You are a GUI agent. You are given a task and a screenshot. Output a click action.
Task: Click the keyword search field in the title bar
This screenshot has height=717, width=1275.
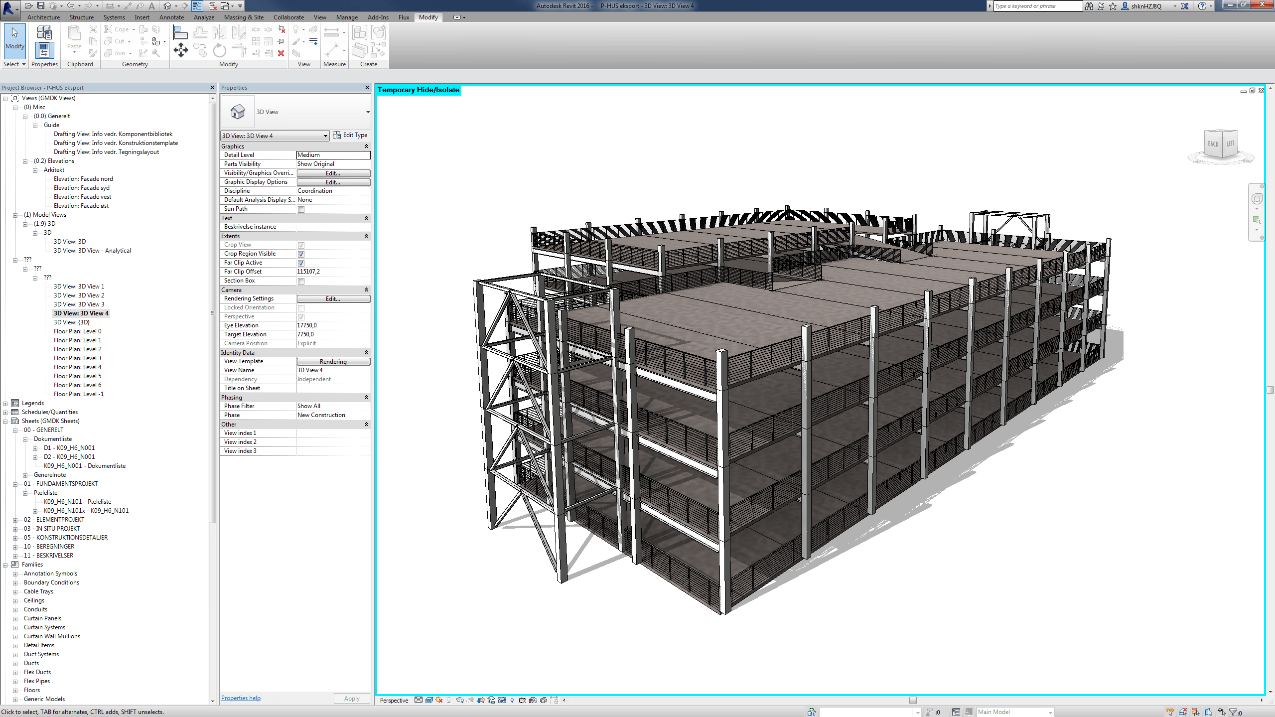tap(1036, 6)
